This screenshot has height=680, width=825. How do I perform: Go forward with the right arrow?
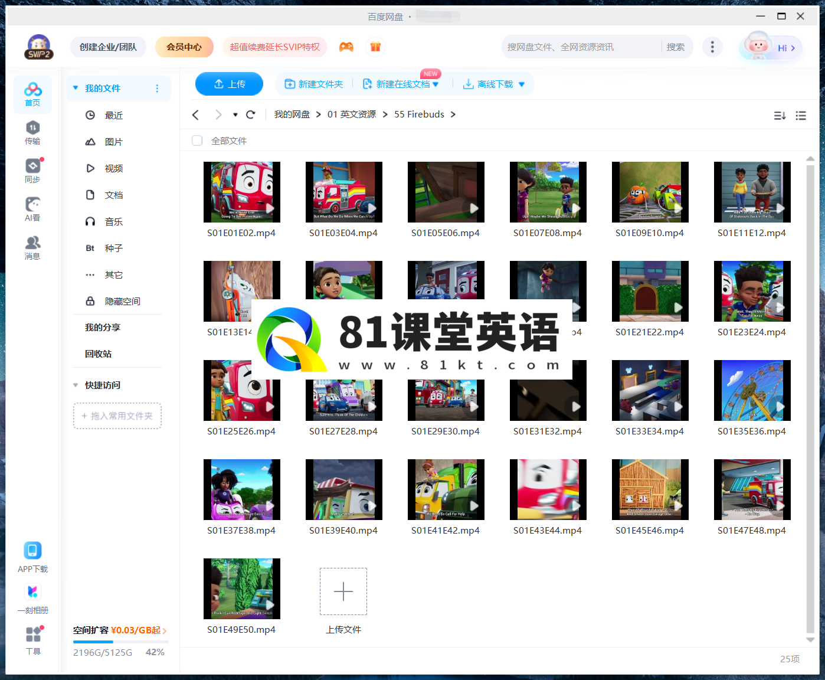(x=218, y=115)
